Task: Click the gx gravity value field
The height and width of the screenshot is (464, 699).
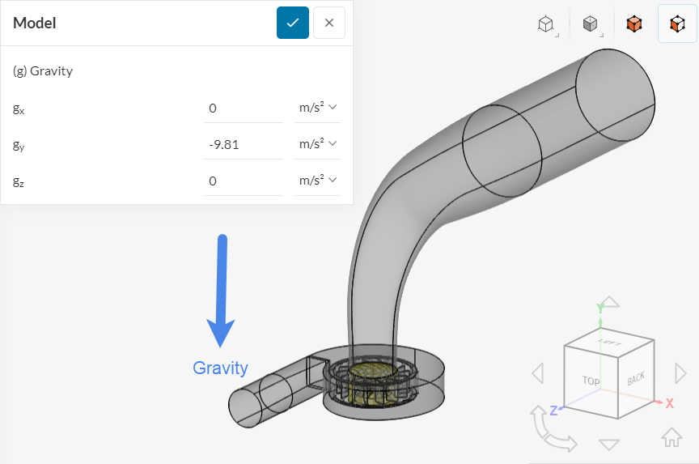Action: [244, 109]
